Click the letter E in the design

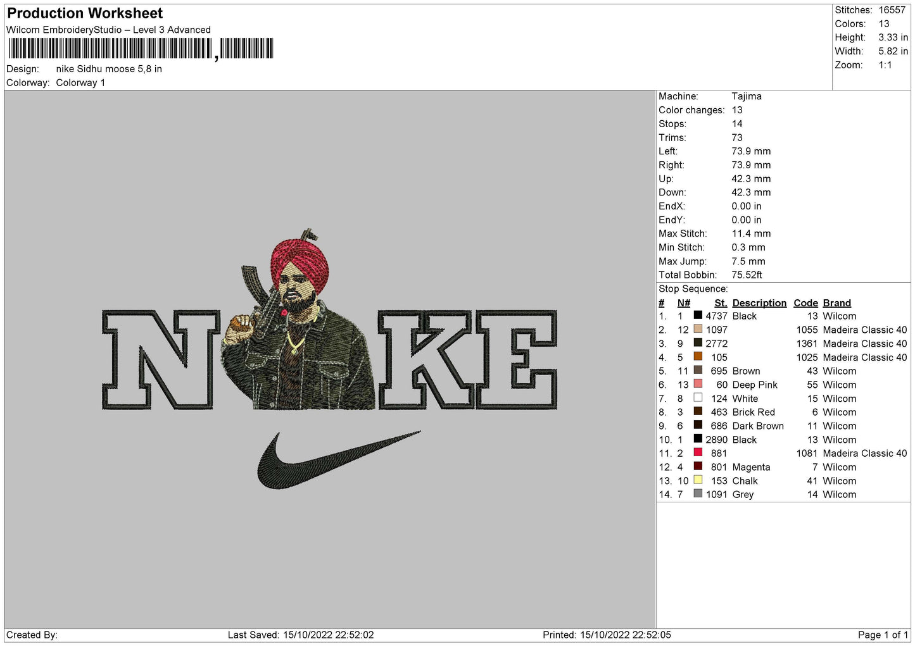tap(515, 359)
